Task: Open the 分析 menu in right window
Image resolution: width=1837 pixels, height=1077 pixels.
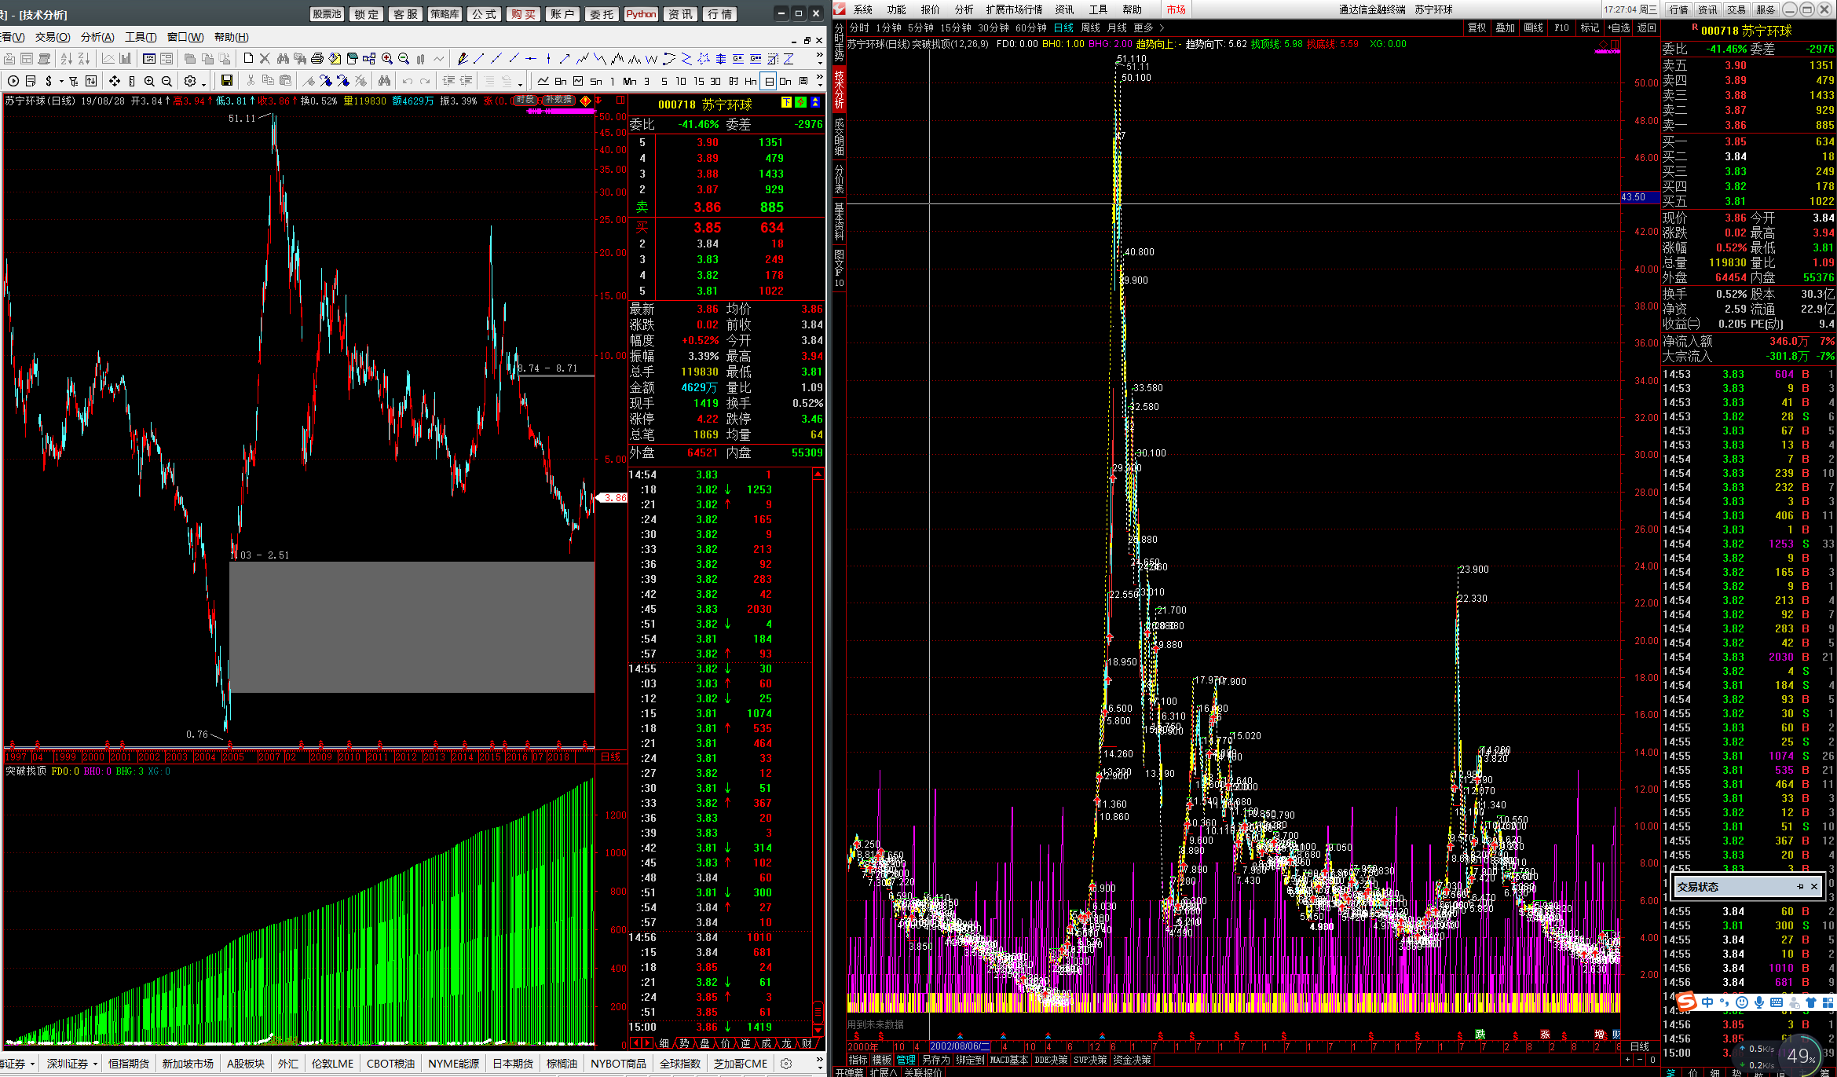Action: [964, 9]
